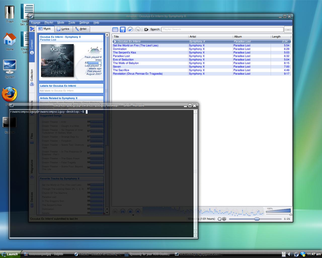Collapse the 'Artists Related to Symphony X' section
This screenshot has height=258, width=322.
coord(71,98)
